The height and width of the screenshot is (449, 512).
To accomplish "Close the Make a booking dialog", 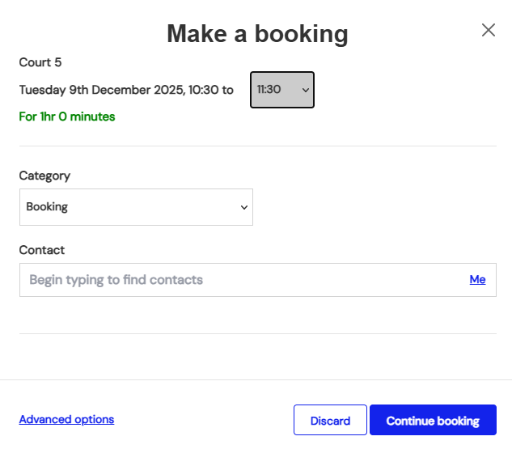I will click(489, 30).
